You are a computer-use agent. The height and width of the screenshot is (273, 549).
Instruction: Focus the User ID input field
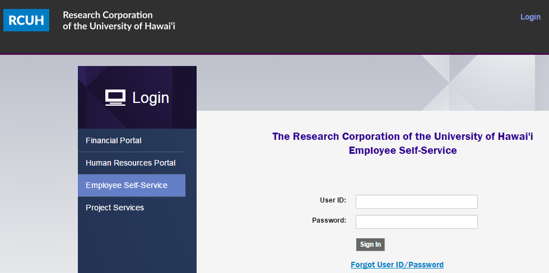click(x=417, y=202)
